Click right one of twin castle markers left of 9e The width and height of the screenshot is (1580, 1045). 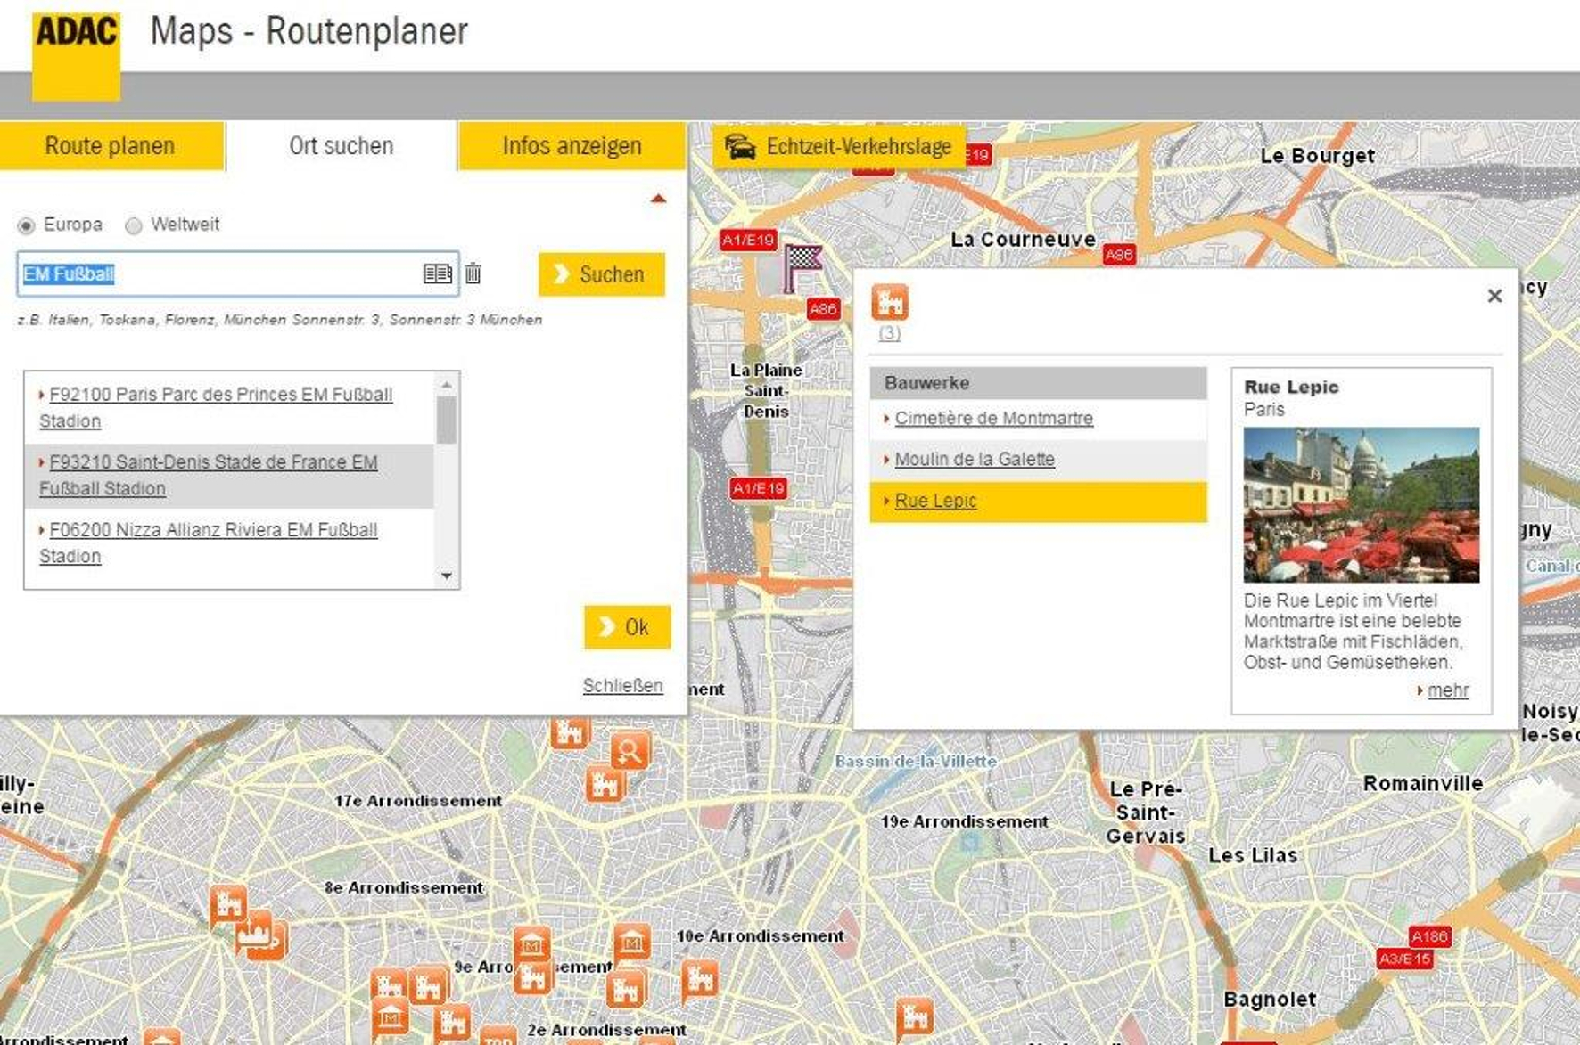click(428, 987)
